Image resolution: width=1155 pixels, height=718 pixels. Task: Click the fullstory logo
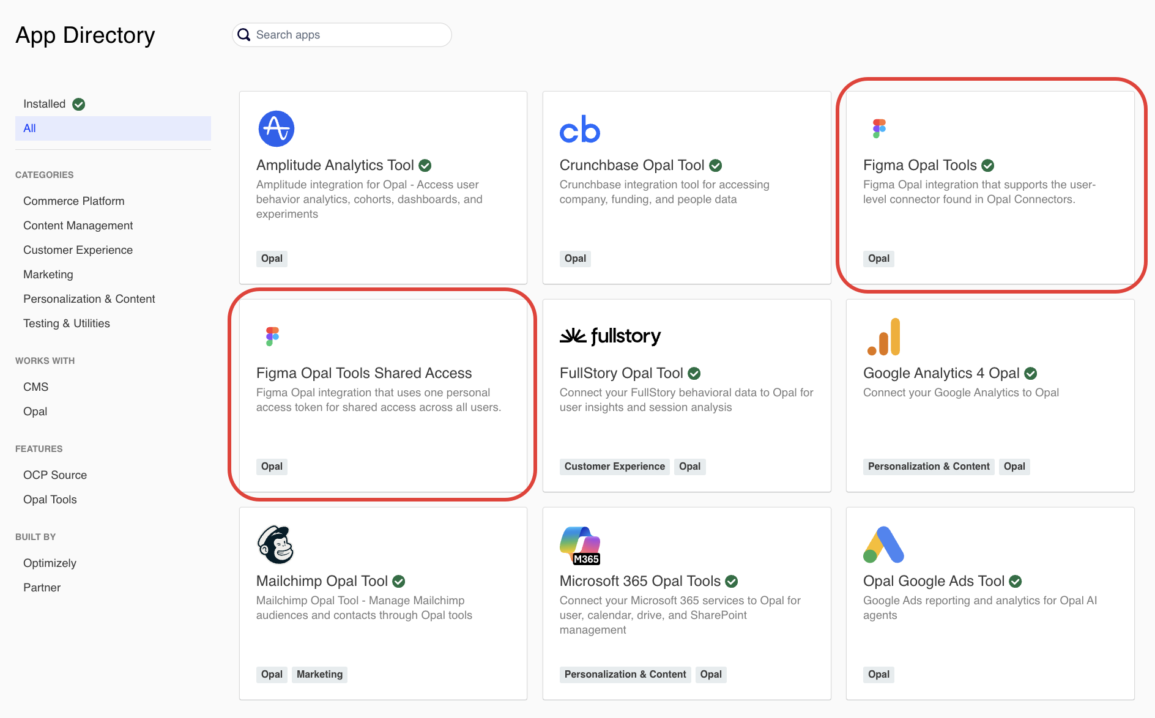pos(610,336)
